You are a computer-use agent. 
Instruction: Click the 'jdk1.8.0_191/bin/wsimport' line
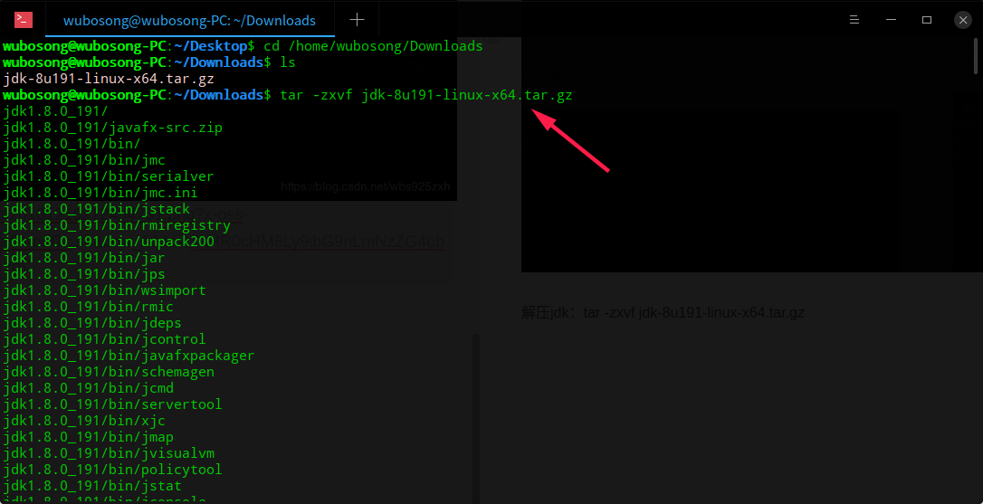coord(104,290)
